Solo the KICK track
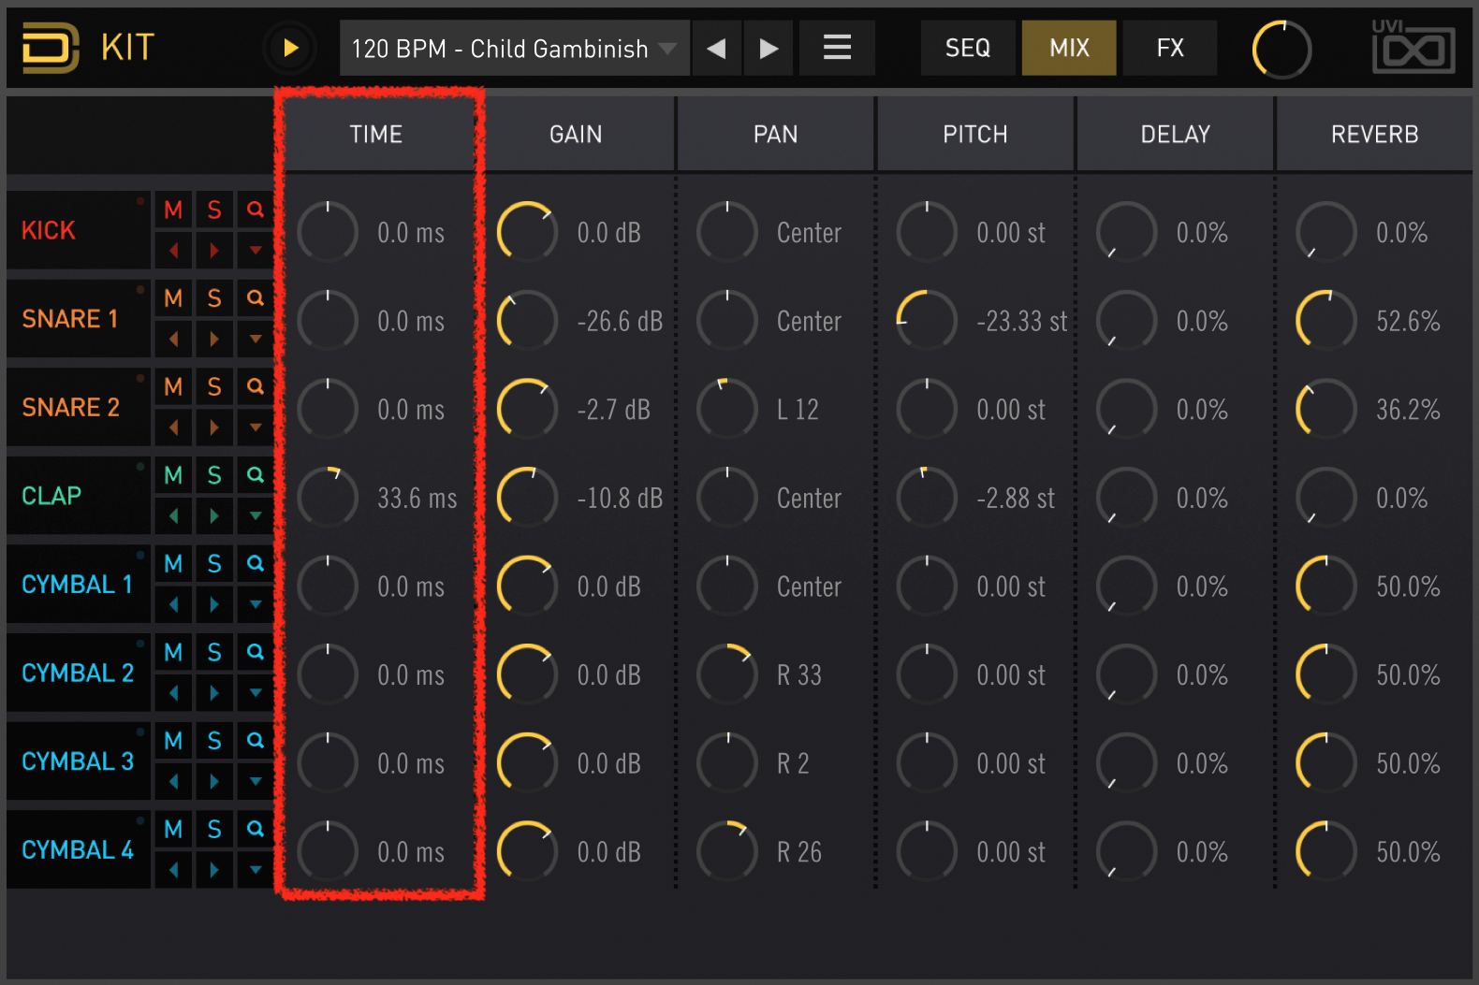The height and width of the screenshot is (985, 1479). pyautogui.click(x=214, y=210)
